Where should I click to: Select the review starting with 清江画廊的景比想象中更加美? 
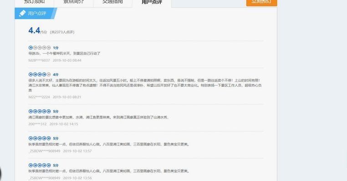(x=99, y=117)
